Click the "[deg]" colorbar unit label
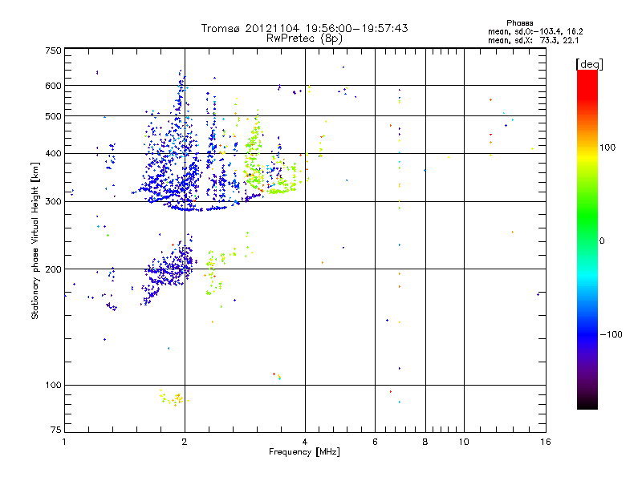 click(589, 64)
